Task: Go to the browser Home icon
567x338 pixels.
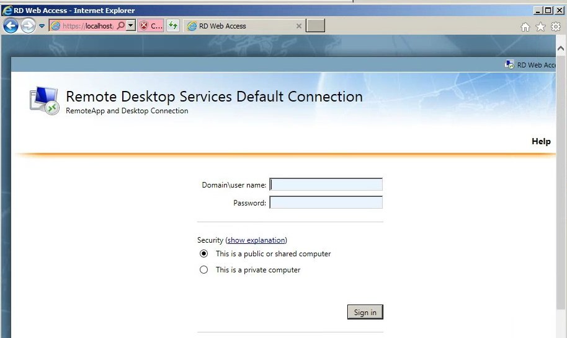Action: pyautogui.click(x=525, y=27)
